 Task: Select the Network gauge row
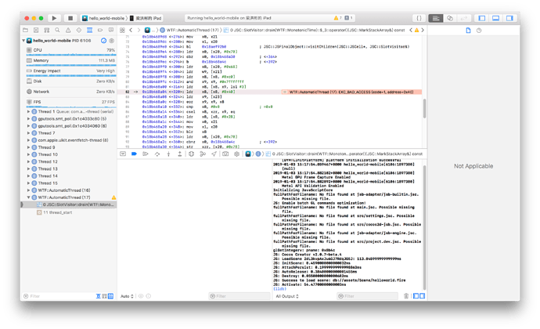(70, 92)
